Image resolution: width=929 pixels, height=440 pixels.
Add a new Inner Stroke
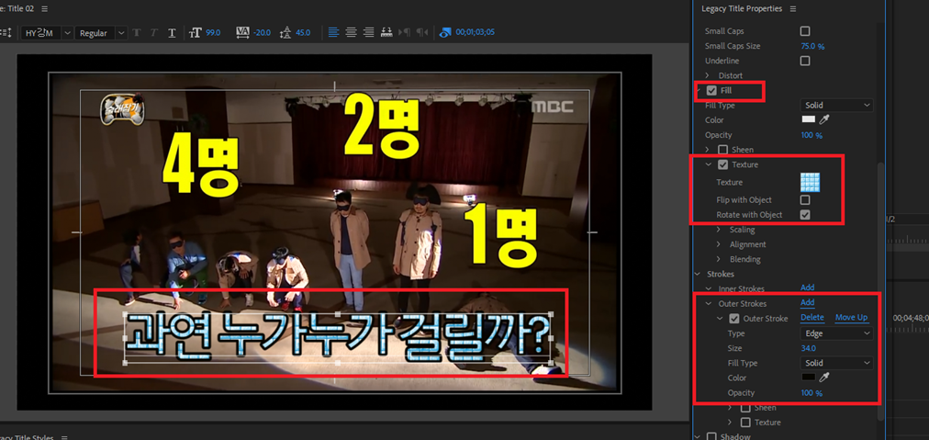pyautogui.click(x=808, y=288)
